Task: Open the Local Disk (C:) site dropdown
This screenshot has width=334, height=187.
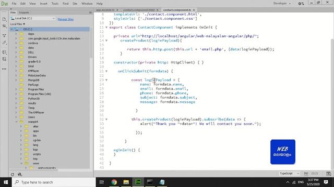Action: [x=33, y=19]
